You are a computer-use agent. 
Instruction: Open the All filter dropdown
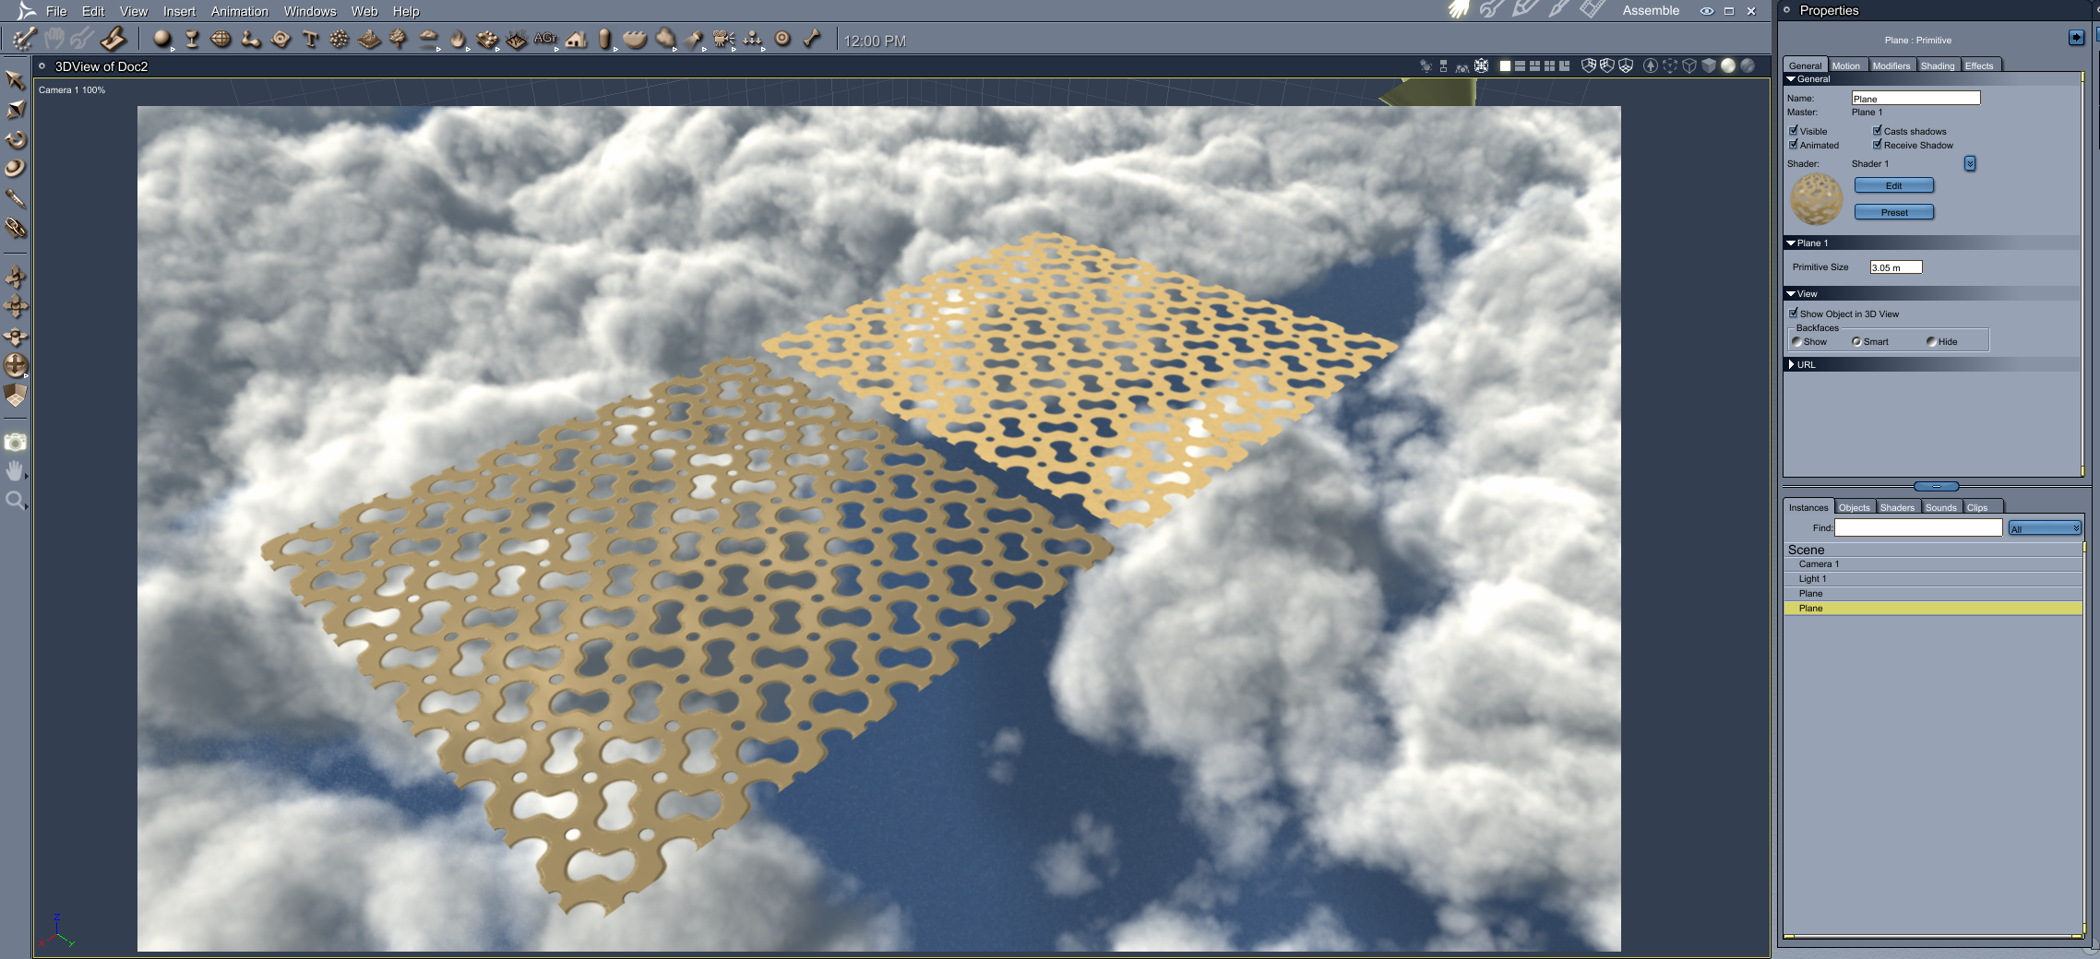coord(2045,528)
